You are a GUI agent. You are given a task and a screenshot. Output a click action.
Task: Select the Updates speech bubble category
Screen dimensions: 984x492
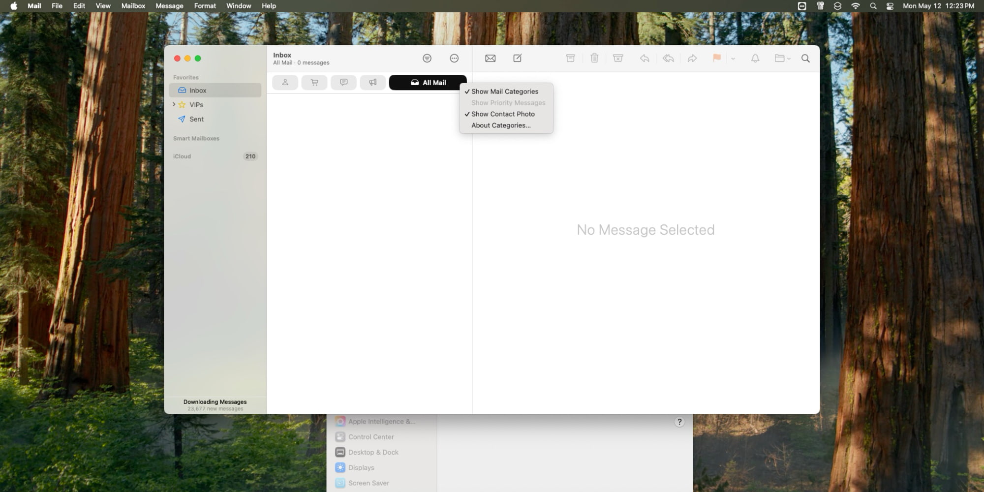coord(343,82)
